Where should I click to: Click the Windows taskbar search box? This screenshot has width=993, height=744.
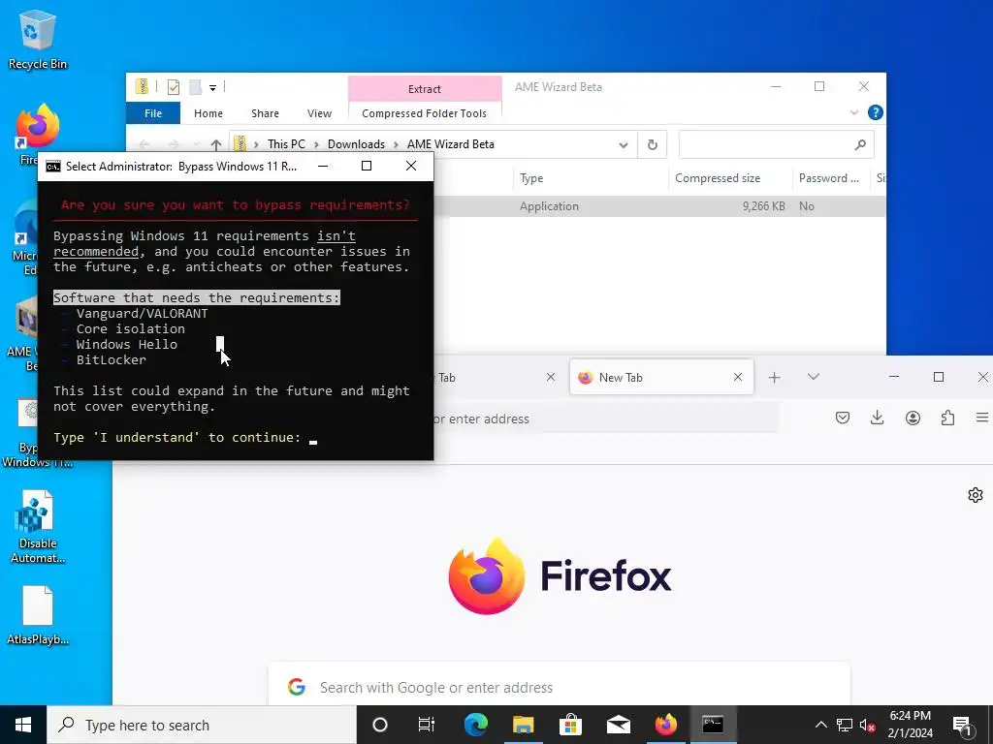pos(202,725)
